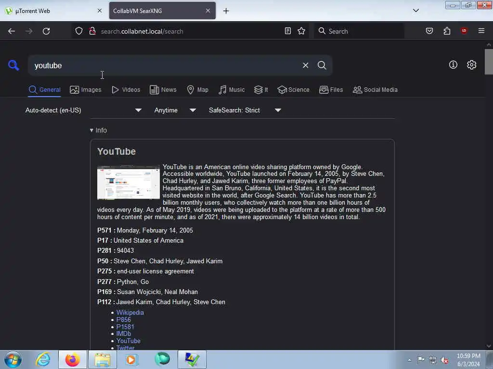Reload the current page
The height and width of the screenshot is (369, 493).
click(46, 31)
